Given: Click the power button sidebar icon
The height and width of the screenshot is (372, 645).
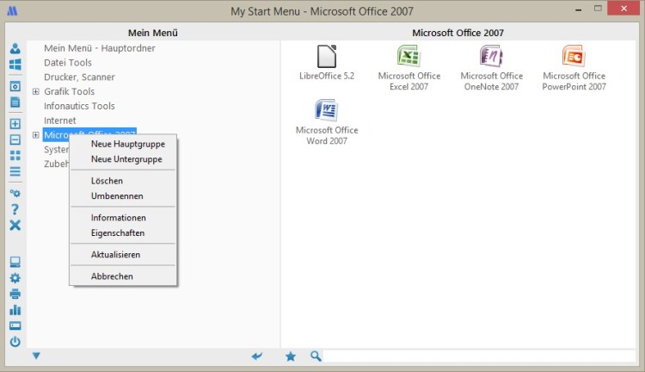Looking at the screenshot, I should click(15, 342).
